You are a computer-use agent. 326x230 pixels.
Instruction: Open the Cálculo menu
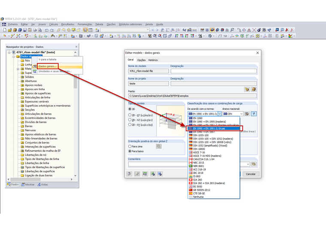(x=54, y=24)
